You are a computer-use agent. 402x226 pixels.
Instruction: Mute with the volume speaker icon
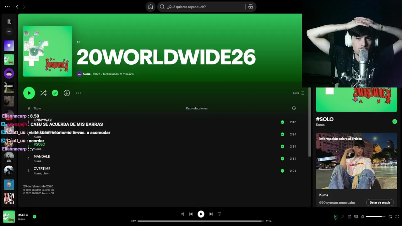coord(363,217)
